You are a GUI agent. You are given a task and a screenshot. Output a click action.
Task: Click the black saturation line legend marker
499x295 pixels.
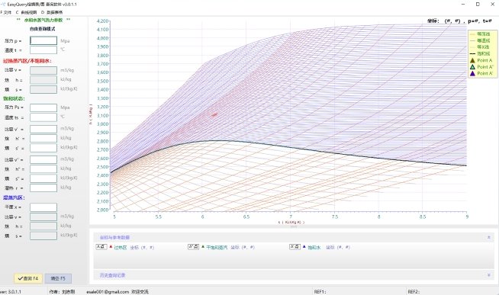click(x=472, y=53)
